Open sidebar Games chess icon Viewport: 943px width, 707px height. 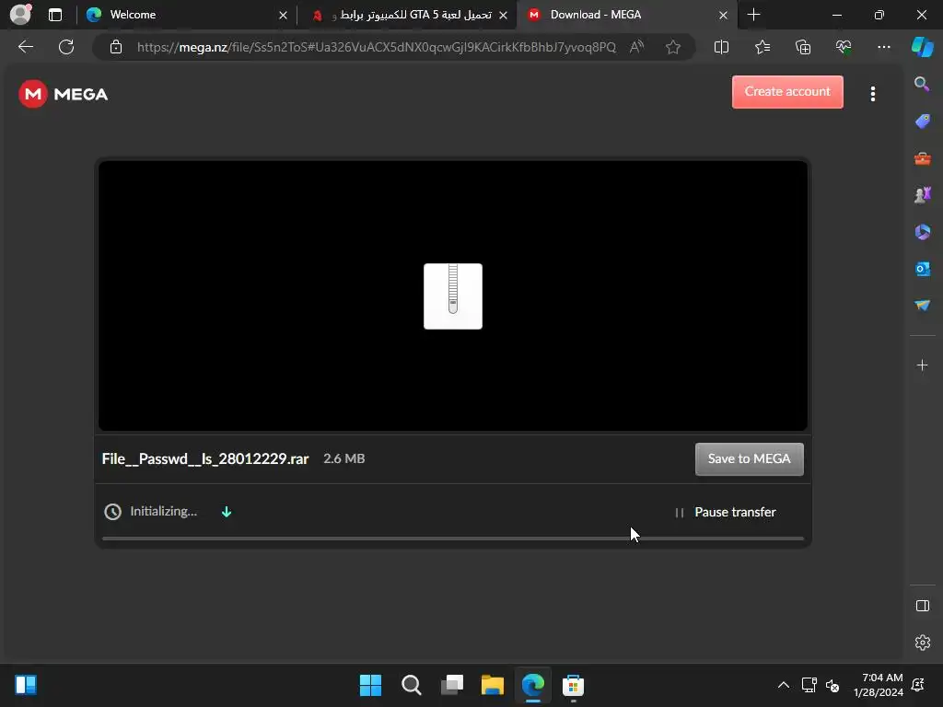click(x=922, y=195)
